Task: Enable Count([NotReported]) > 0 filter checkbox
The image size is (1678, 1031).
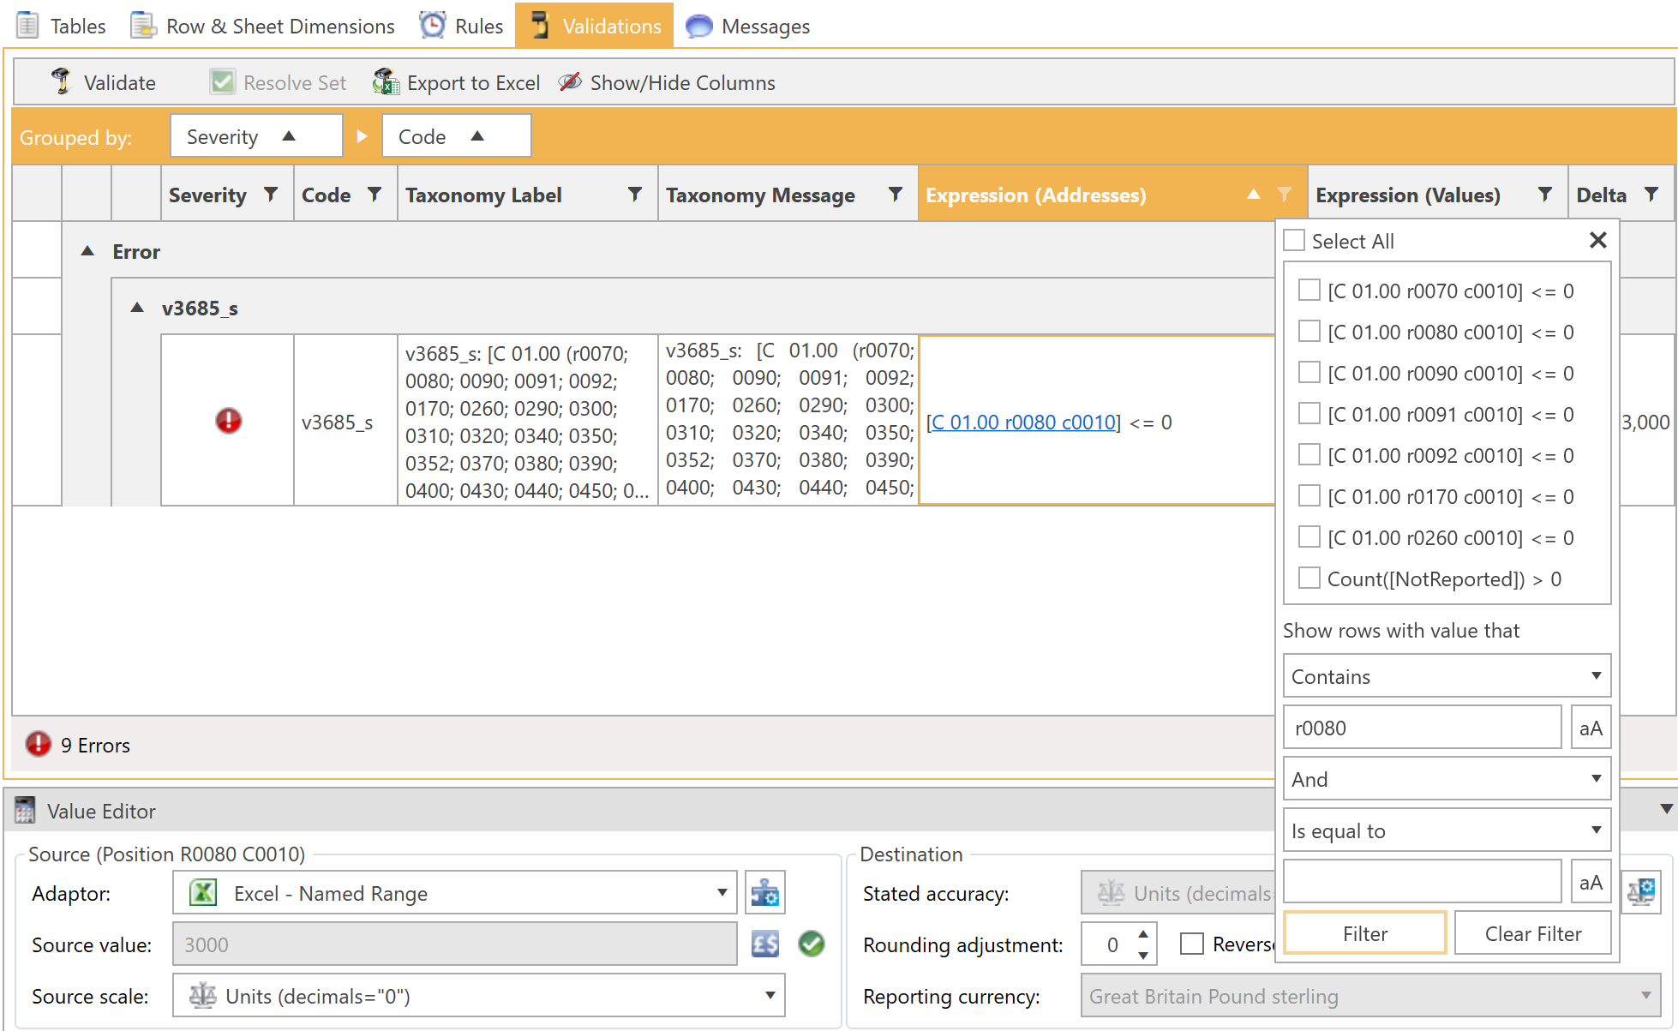Action: click(x=1309, y=578)
